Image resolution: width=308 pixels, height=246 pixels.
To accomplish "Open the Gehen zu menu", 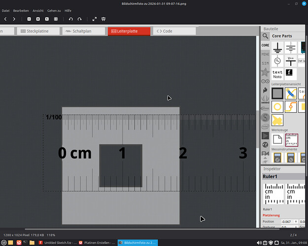I will pyautogui.click(x=54, y=10).
